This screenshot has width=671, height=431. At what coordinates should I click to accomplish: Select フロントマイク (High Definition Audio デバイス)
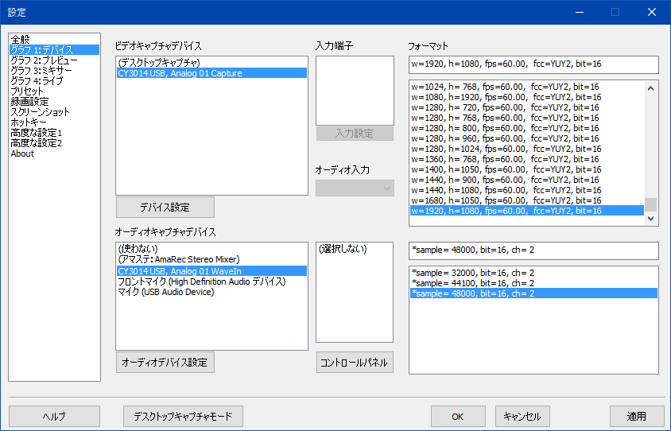(211, 282)
